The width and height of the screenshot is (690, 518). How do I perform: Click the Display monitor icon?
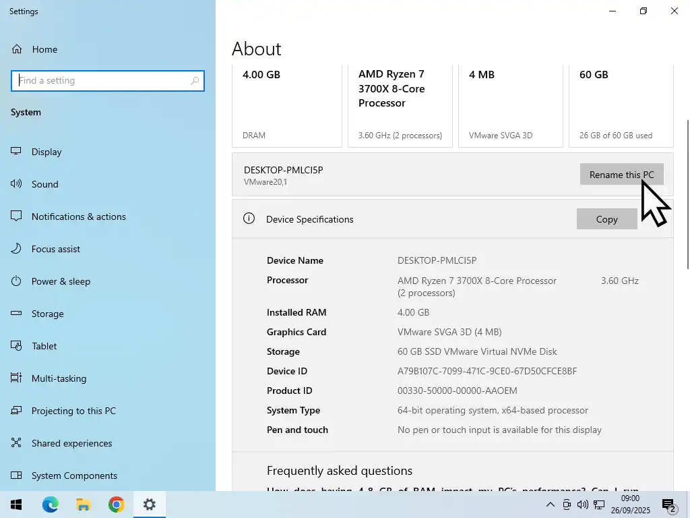(x=16, y=151)
